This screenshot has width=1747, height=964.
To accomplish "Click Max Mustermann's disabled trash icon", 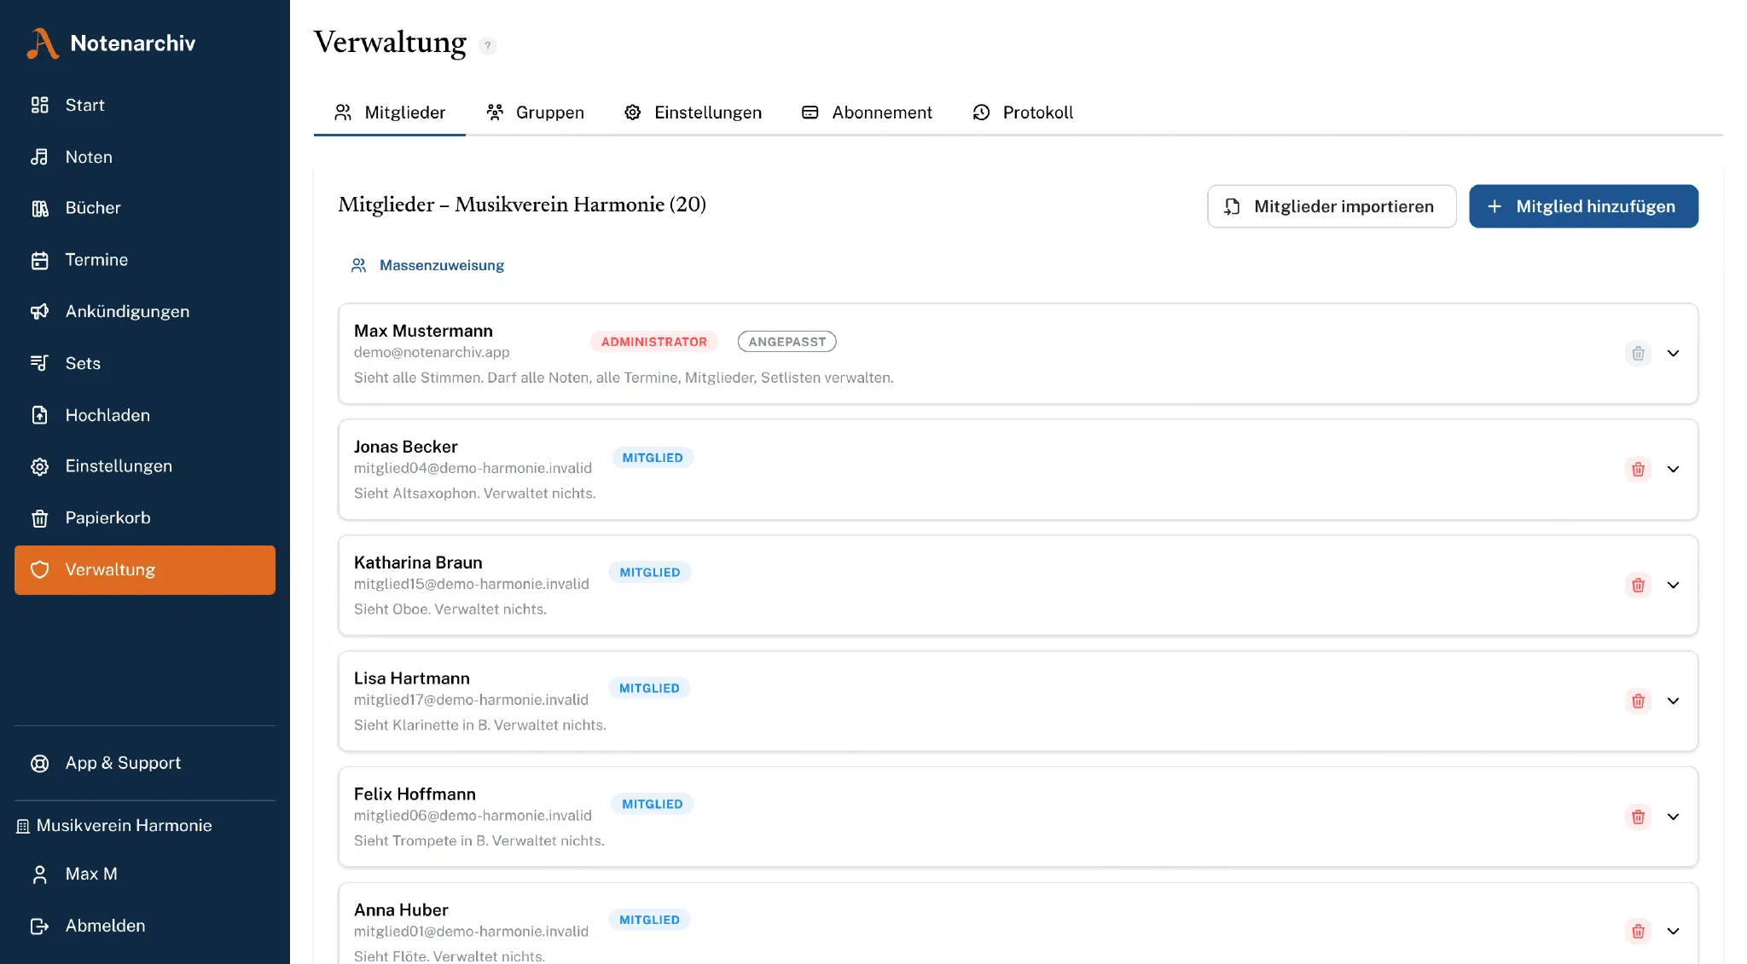I will coord(1638,353).
